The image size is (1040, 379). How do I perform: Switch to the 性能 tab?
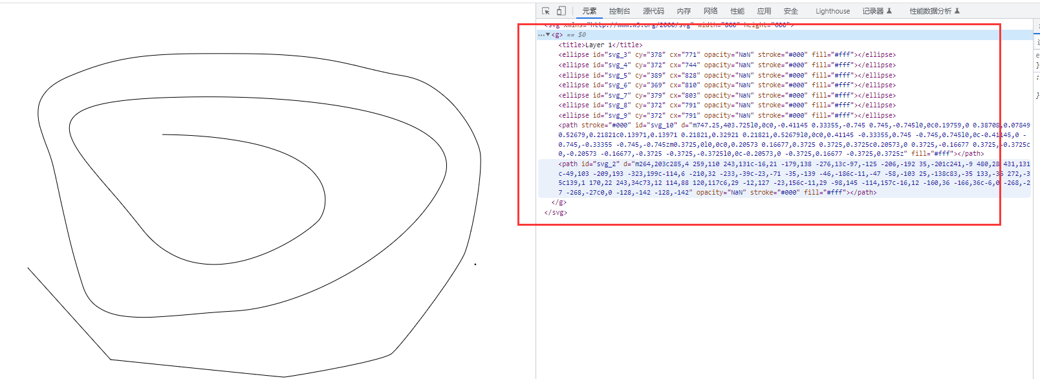pos(737,11)
